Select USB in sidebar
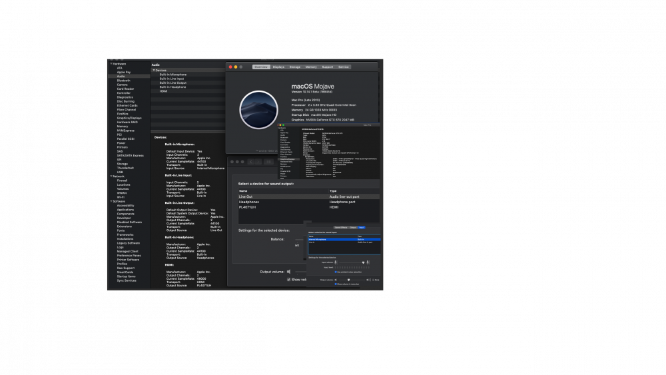The width and height of the screenshot is (666, 375). point(120,172)
